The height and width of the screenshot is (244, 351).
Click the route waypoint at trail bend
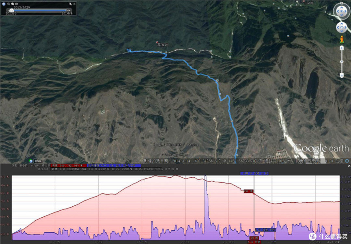click(x=217, y=80)
